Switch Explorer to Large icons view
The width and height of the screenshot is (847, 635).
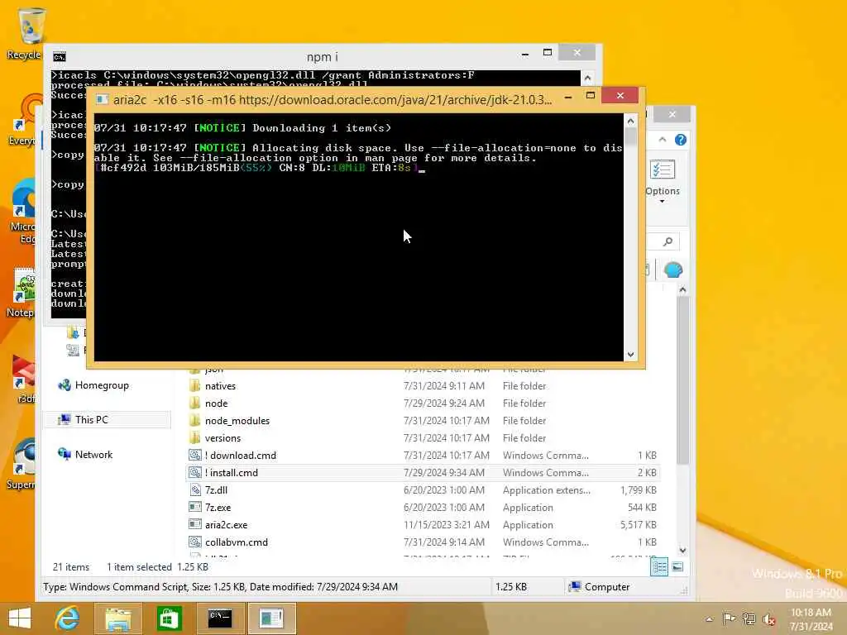coord(677,567)
